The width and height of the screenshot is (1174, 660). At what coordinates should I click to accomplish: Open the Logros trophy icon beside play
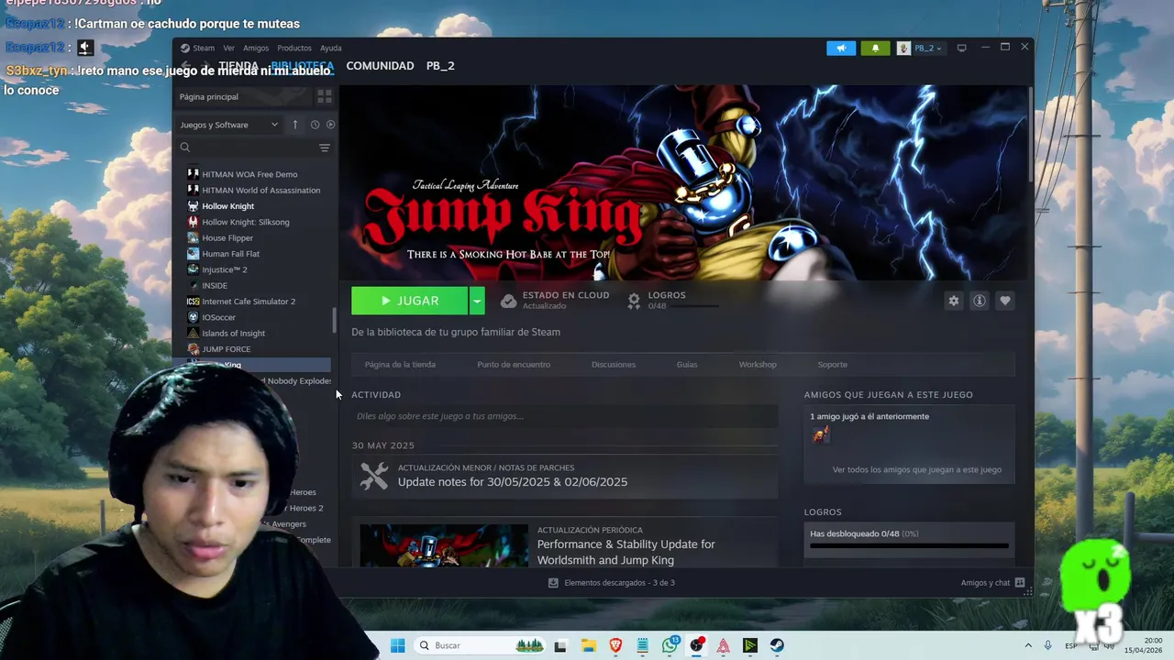pos(633,301)
